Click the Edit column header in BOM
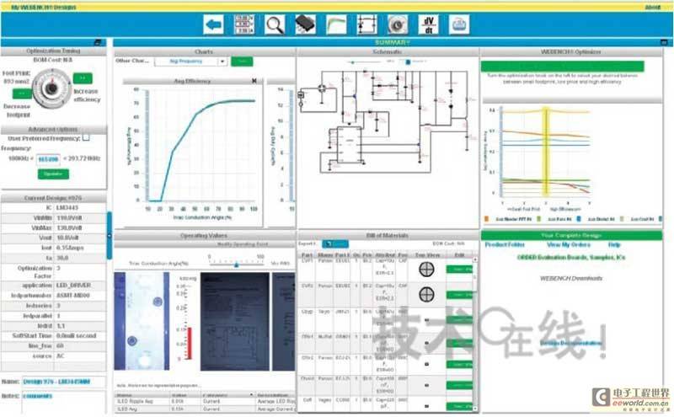Viewport: 674px width, 417px height. pyautogui.click(x=459, y=255)
